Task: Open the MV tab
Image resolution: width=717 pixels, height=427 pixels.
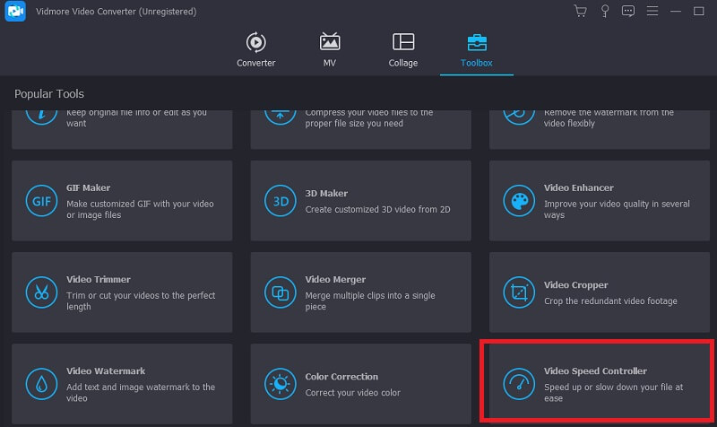Action: (330, 50)
